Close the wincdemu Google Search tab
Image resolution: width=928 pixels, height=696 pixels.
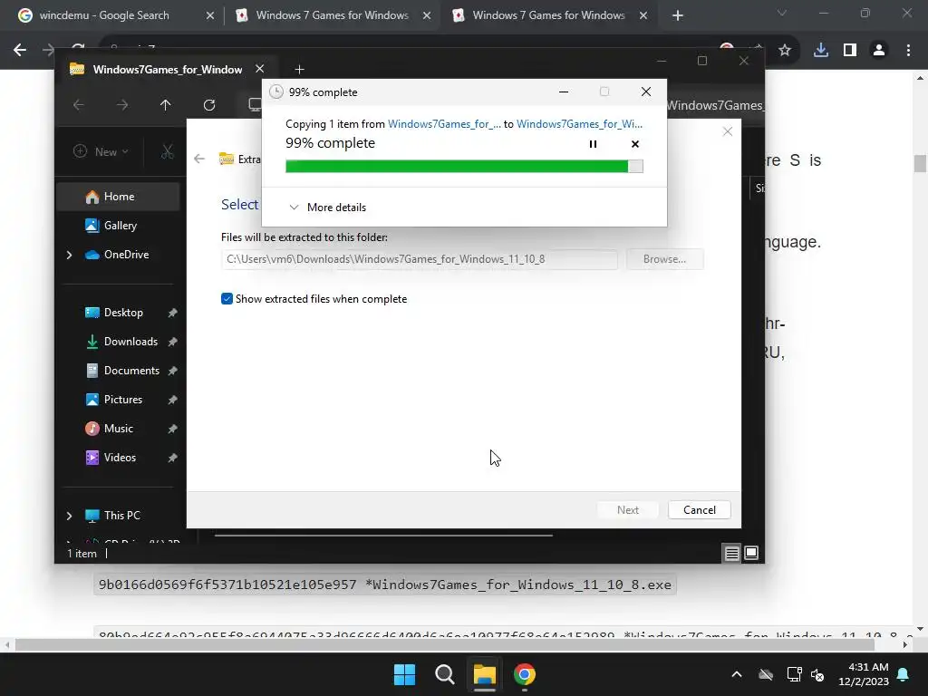[x=210, y=15]
